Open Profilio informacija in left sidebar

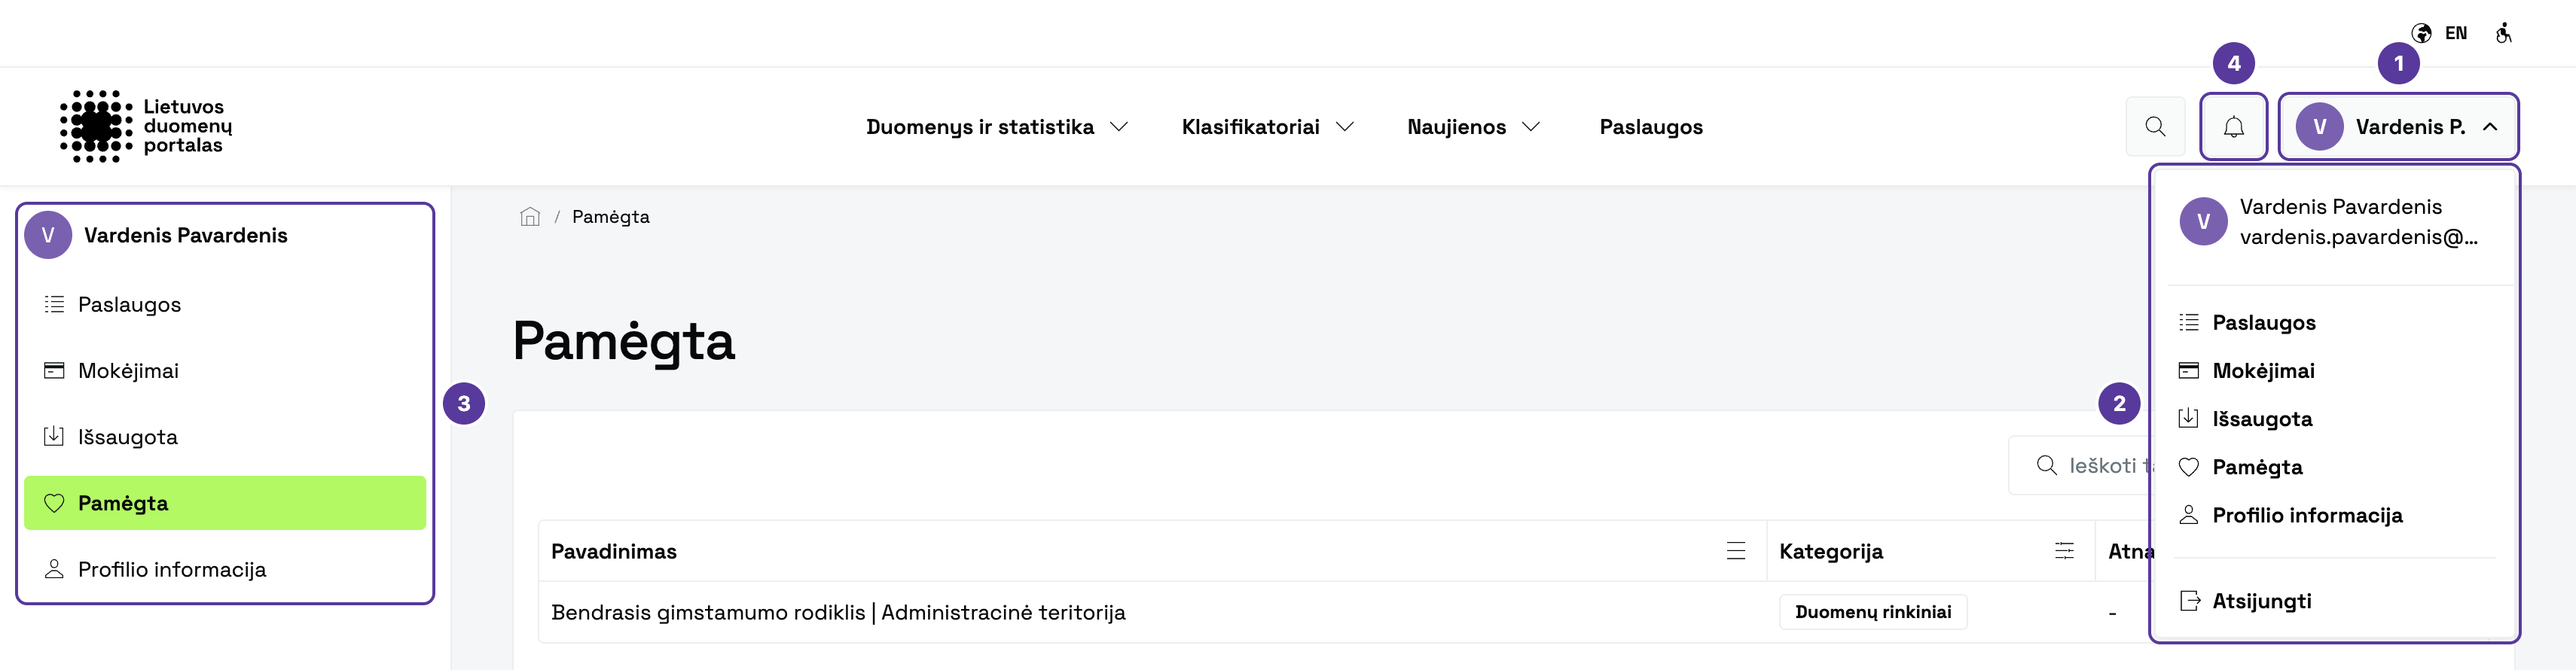(x=225, y=569)
